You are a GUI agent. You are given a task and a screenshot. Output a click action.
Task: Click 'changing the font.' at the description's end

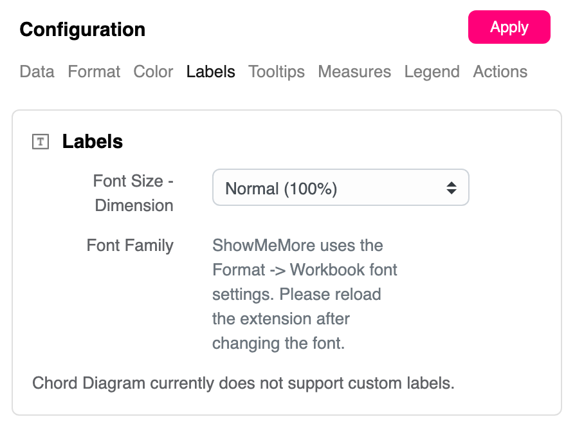(x=278, y=343)
